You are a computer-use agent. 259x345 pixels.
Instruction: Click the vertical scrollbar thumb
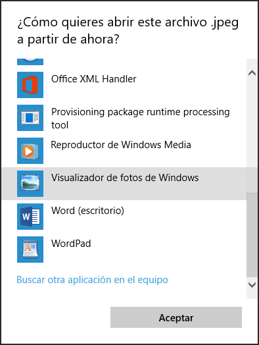(252, 235)
